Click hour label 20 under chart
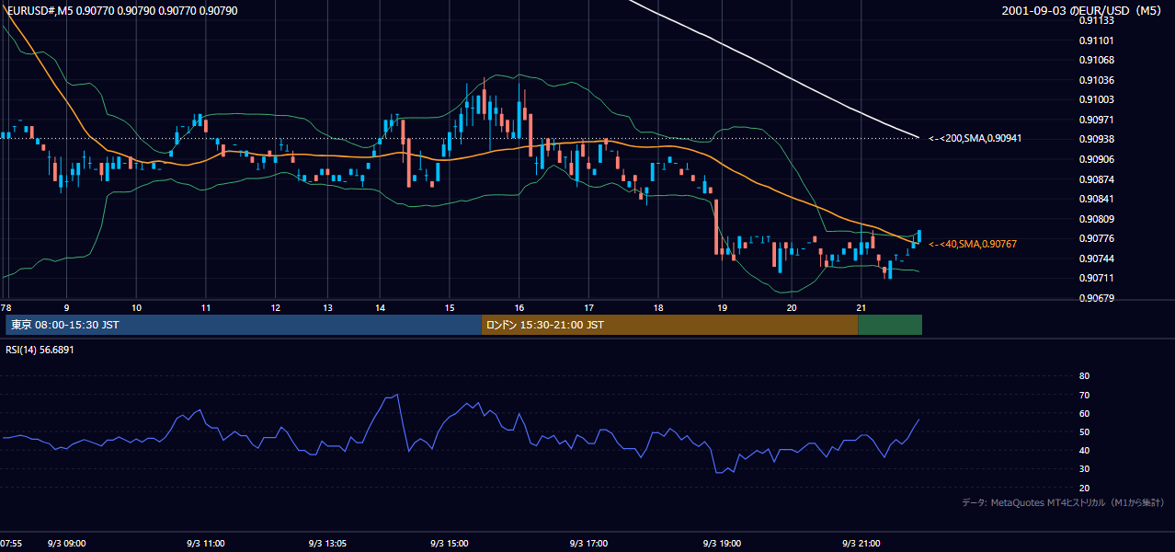Image resolution: width=1175 pixels, height=552 pixels. [791, 307]
